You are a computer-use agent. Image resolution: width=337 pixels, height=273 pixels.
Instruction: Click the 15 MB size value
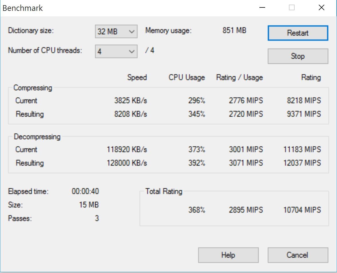pos(89,205)
